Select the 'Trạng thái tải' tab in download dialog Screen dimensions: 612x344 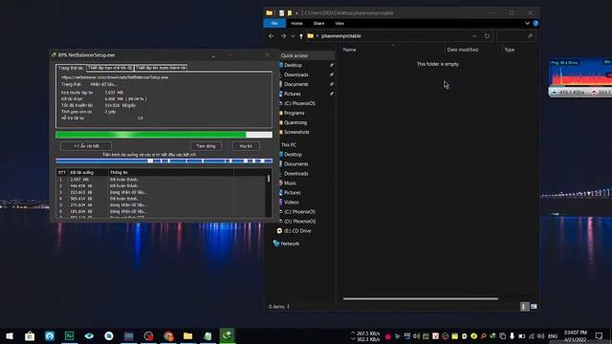[71, 68]
